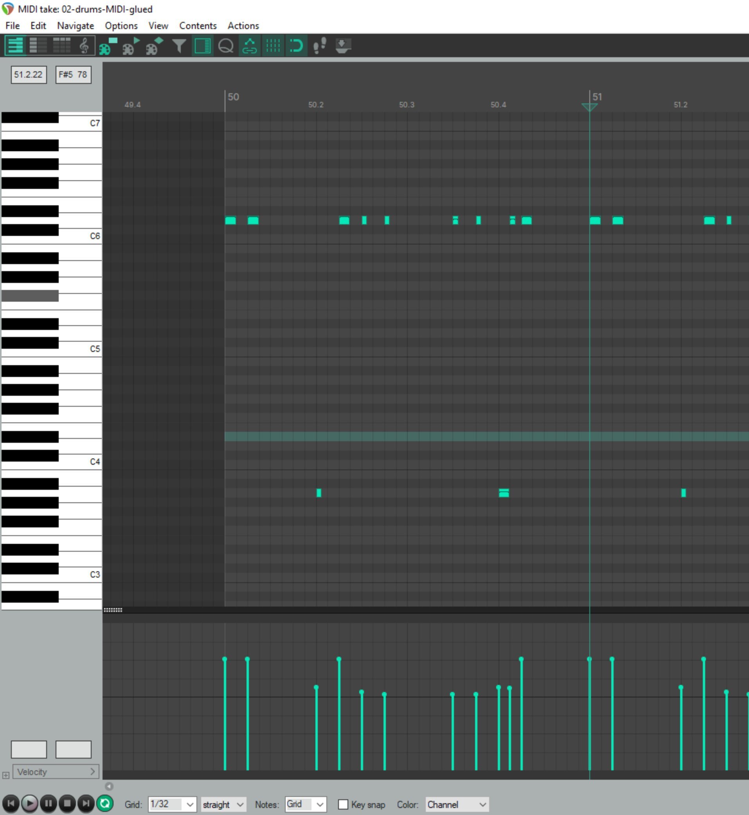Toggle the green Repeat loop button
749x815 pixels.
(104, 803)
